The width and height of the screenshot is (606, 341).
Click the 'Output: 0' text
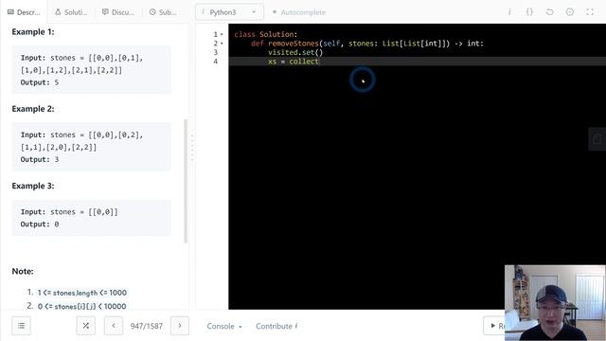(40, 224)
